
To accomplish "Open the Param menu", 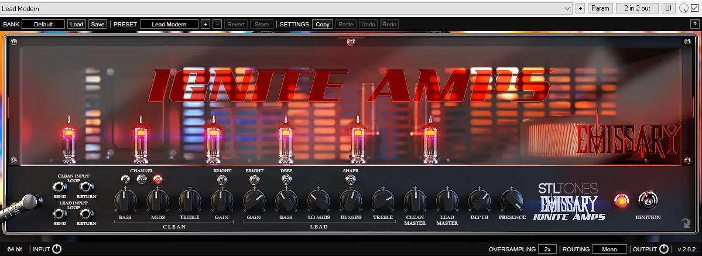I will tap(600, 8).
